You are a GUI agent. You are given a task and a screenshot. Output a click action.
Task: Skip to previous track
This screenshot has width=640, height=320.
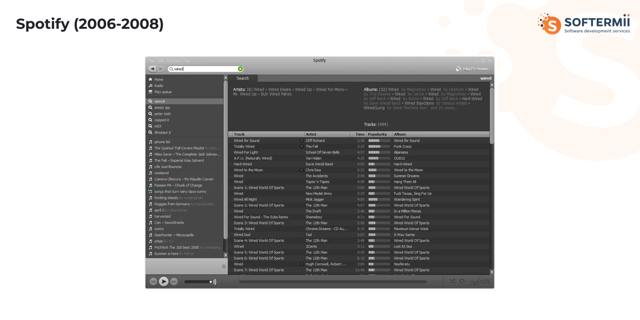pyautogui.click(x=153, y=282)
